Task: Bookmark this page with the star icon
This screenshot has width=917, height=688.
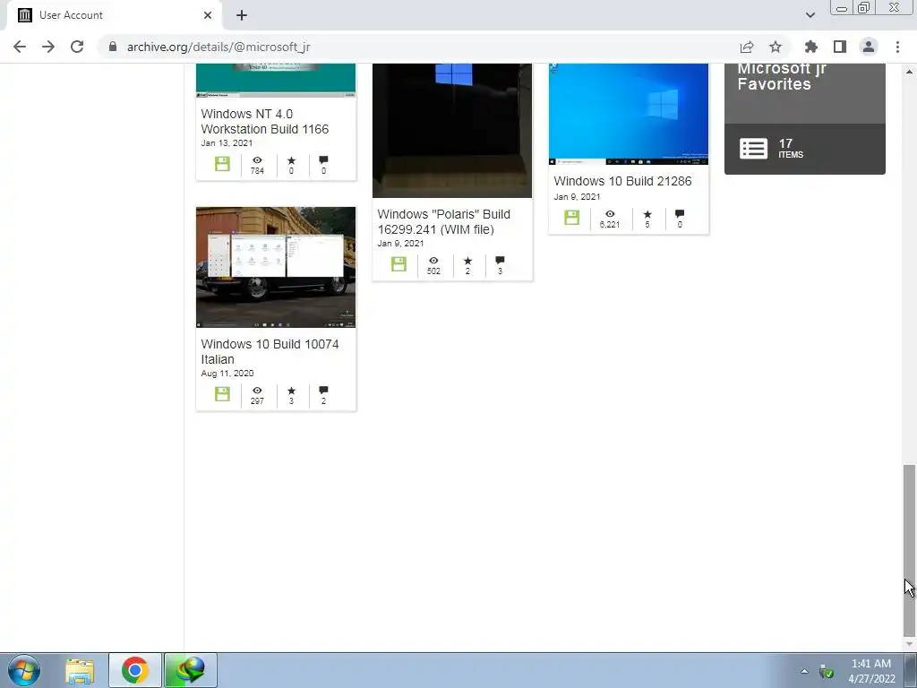Action: [x=776, y=47]
